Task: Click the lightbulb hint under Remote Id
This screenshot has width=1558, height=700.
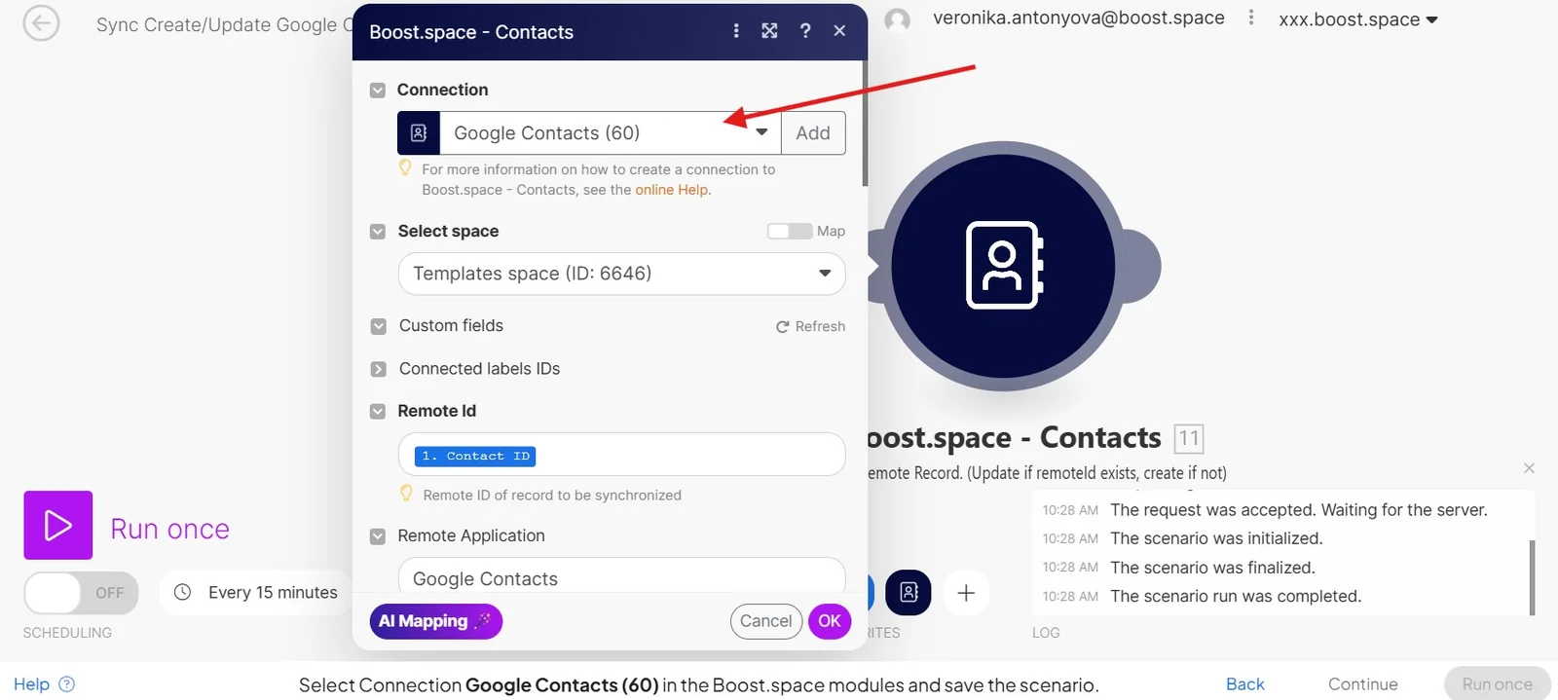Action: pos(407,494)
